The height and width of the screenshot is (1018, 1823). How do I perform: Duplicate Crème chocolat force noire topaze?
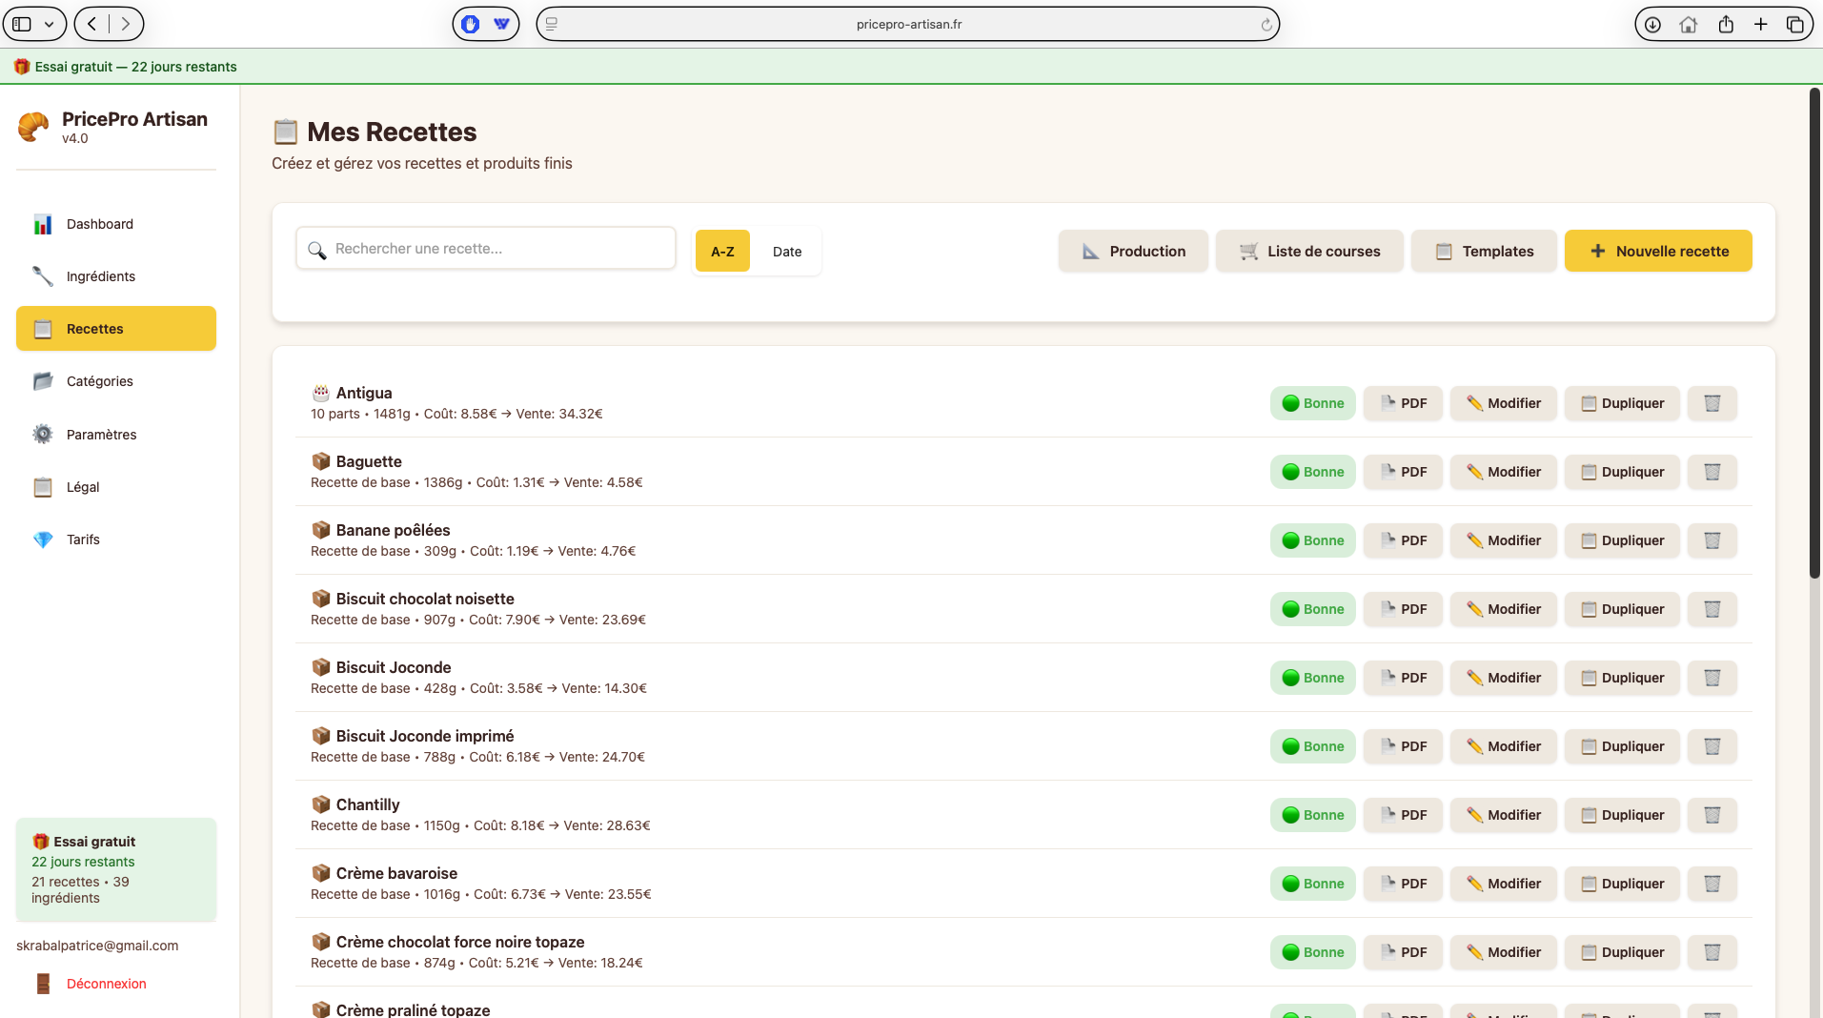tap(1622, 952)
